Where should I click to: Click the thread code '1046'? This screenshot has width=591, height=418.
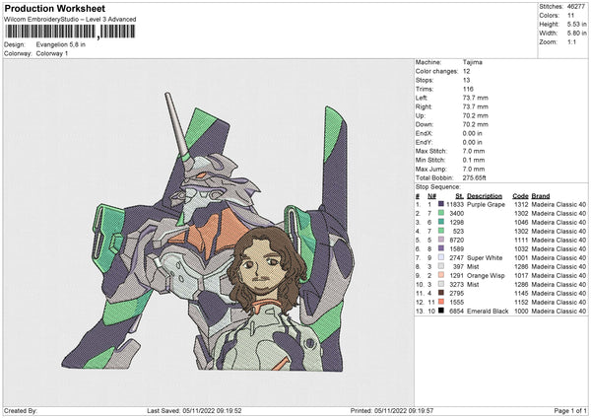(x=521, y=222)
